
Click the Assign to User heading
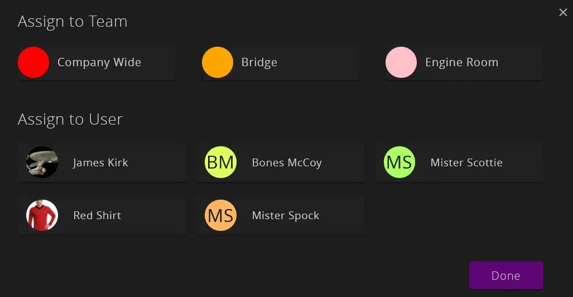coord(70,120)
